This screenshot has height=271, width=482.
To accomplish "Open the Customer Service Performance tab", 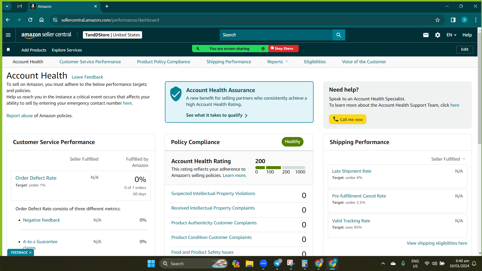I will (x=90, y=62).
